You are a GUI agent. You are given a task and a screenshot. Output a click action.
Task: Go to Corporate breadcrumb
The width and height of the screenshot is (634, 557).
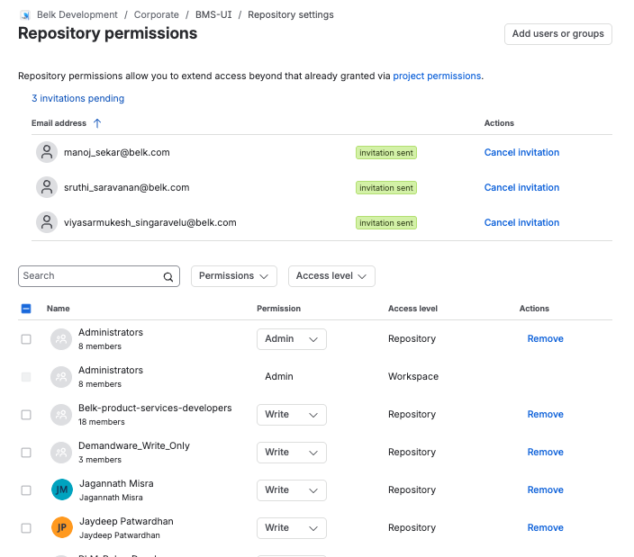(x=157, y=15)
